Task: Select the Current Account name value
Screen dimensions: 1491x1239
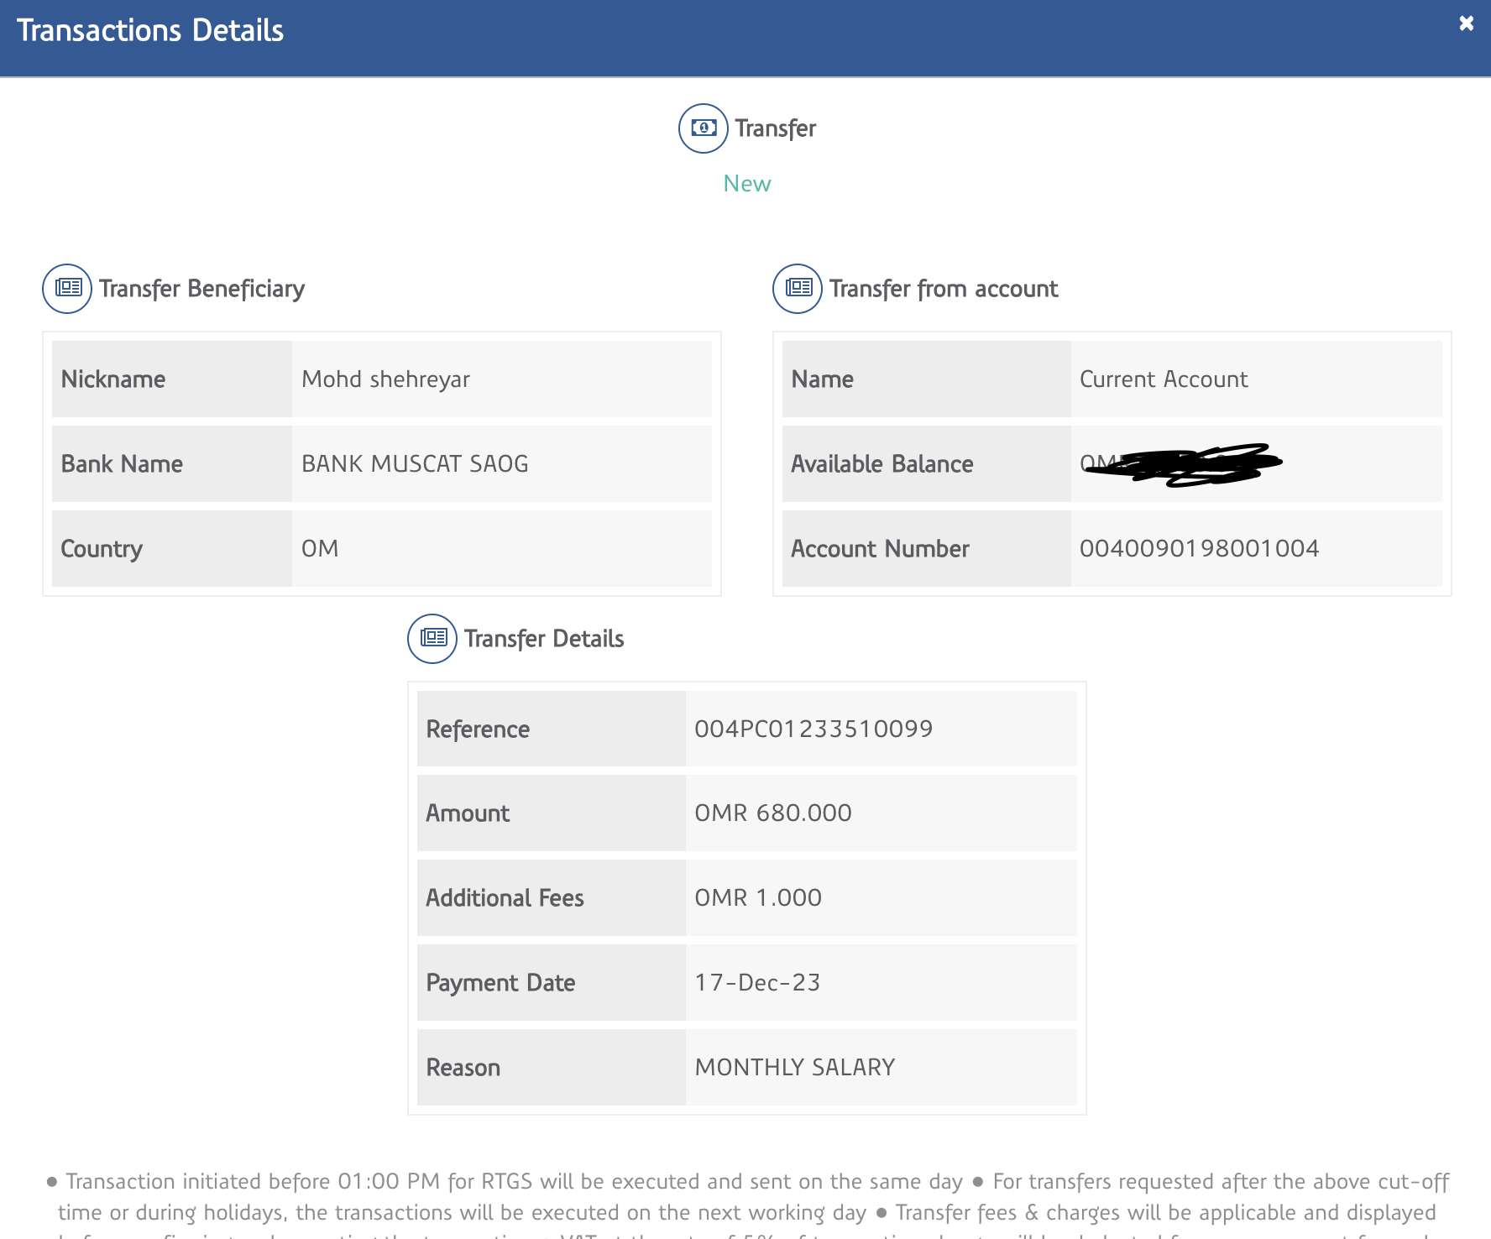Action: point(1164,379)
